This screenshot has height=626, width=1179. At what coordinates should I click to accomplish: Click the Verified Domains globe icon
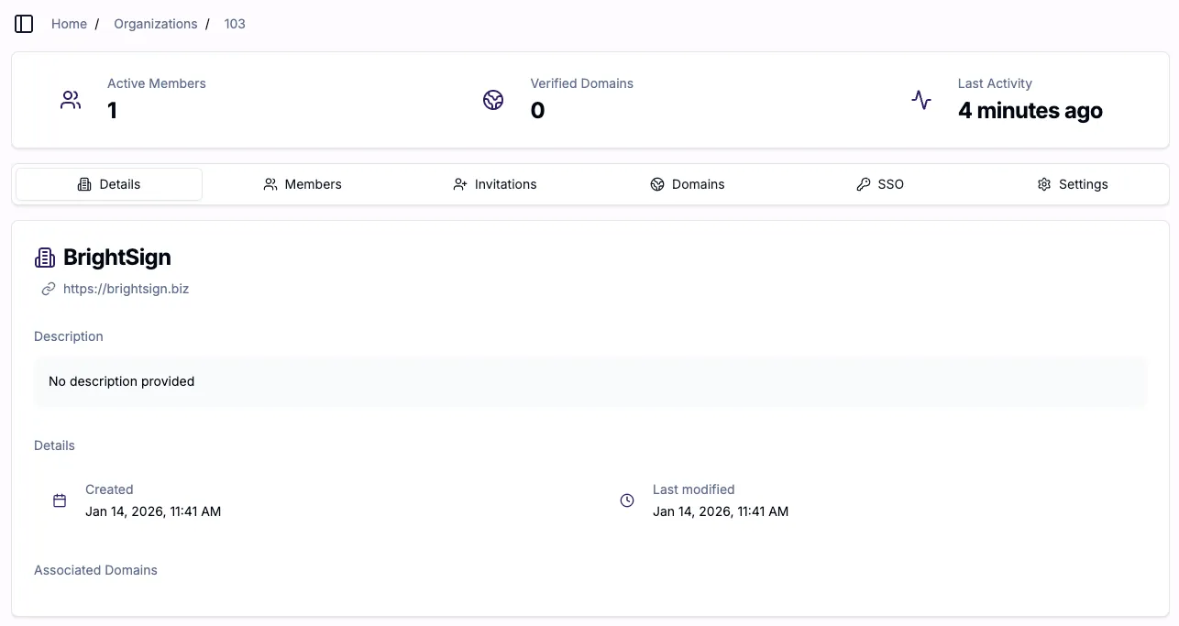point(493,100)
